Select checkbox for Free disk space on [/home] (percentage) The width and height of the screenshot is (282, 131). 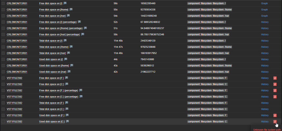tap(3, 28)
